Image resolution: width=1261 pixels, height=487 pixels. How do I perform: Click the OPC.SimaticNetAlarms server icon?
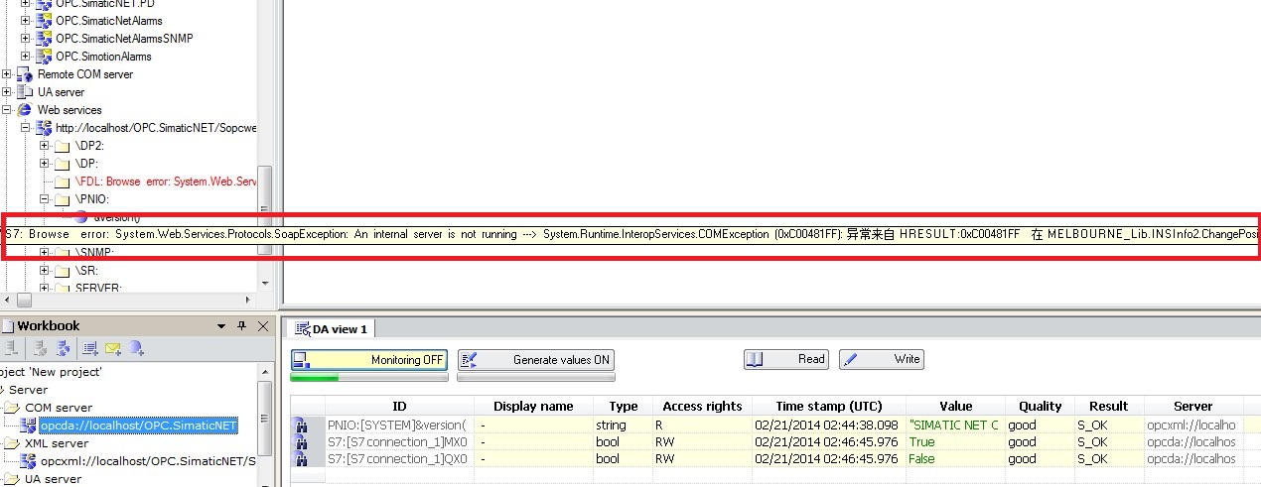click(x=44, y=21)
